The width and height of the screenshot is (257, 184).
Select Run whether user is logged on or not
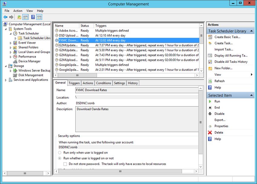[60, 158]
